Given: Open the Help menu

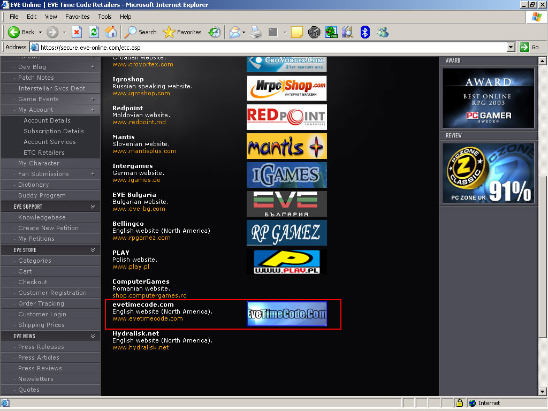Looking at the screenshot, I should 125,17.
